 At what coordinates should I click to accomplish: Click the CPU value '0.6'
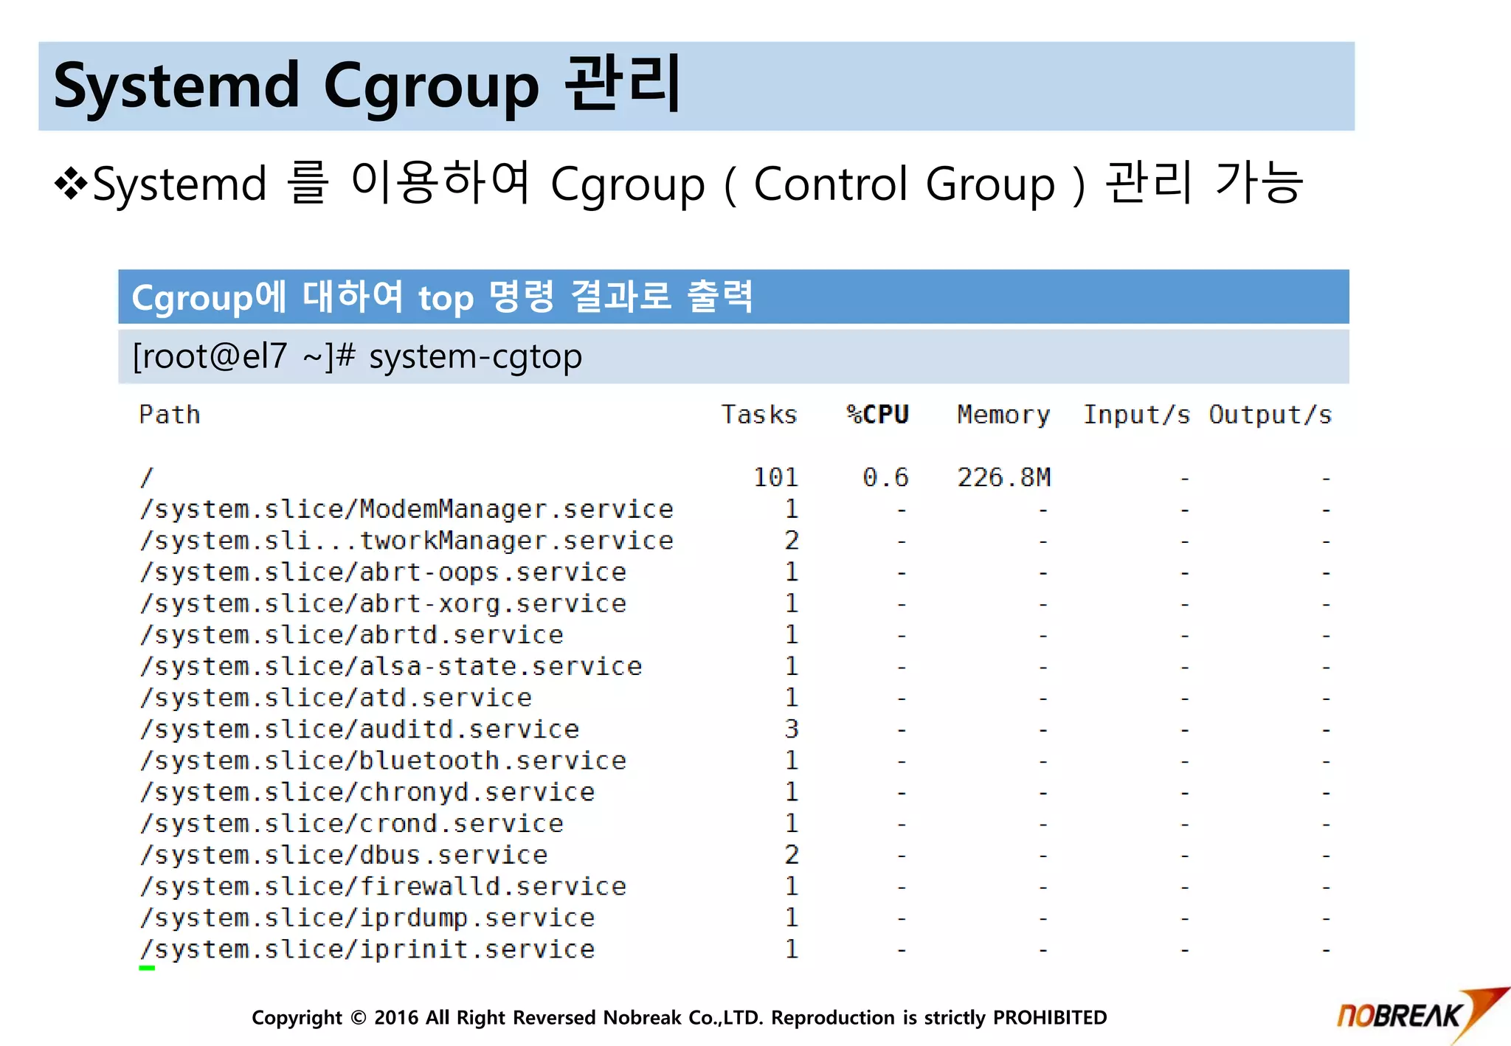tap(885, 478)
